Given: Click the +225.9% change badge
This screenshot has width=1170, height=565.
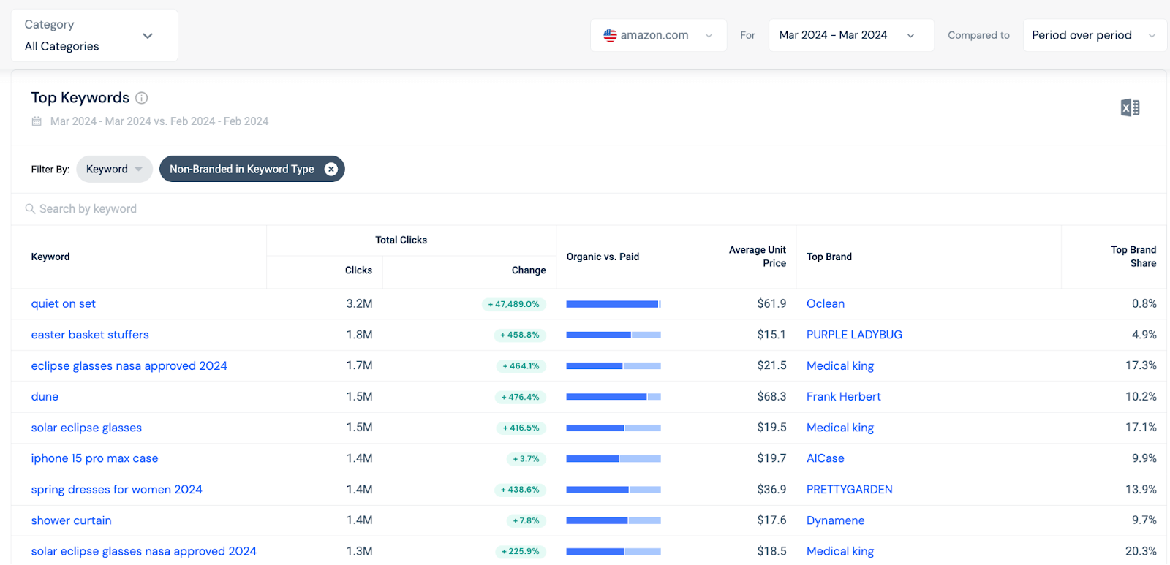Looking at the screenshot, I should click(521, 552).
